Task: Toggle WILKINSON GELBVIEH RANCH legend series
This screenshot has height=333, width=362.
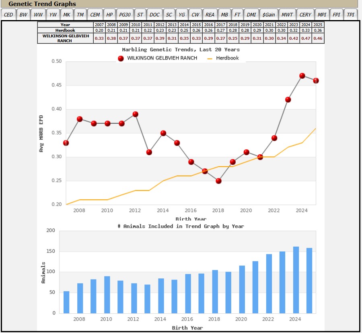Action: tap(157, 58)
